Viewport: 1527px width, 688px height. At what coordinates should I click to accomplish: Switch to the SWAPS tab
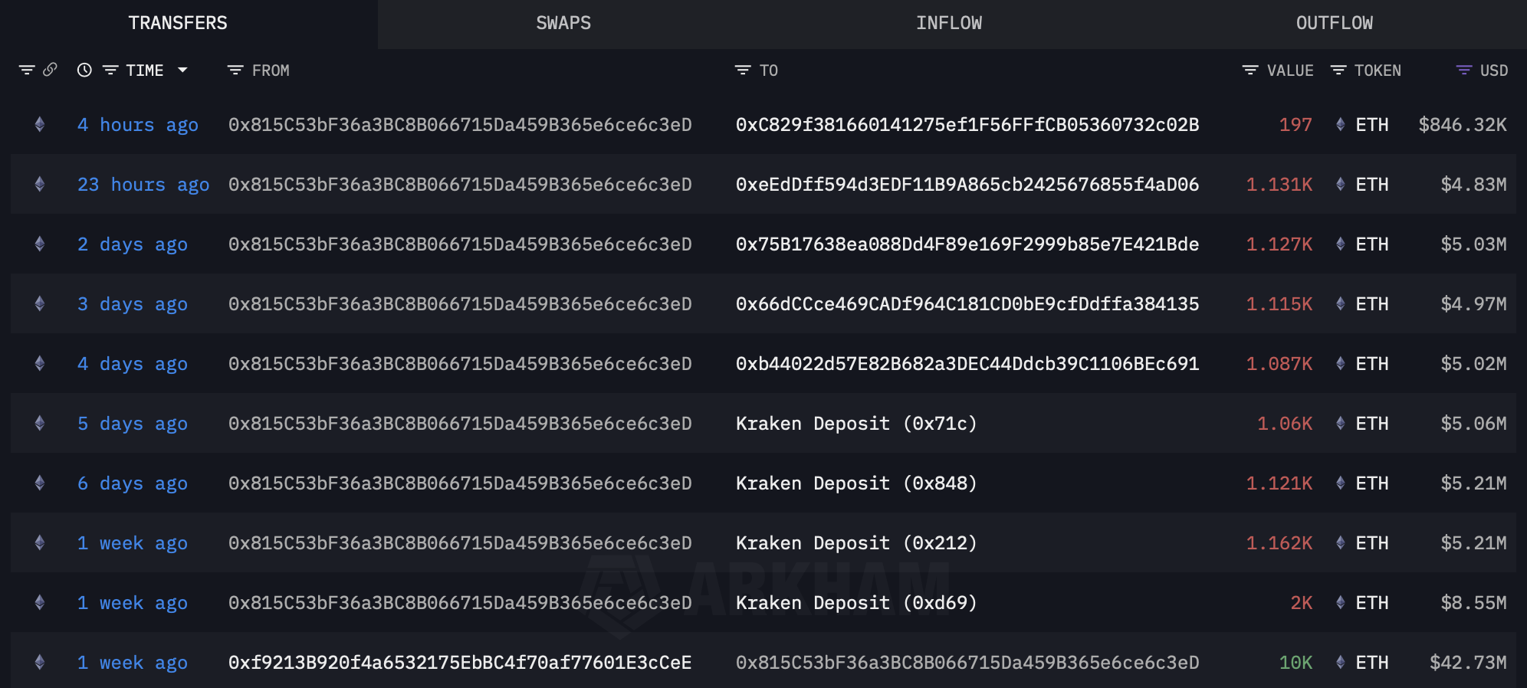(563, 22)
